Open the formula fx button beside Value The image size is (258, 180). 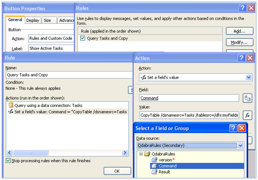(247, 115)
